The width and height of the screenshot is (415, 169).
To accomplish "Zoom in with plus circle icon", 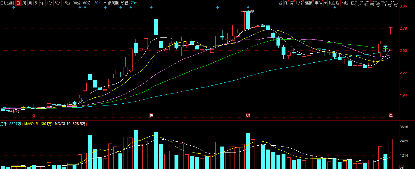I will tap(390, 4).
